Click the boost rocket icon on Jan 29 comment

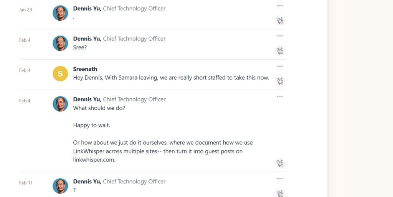[280, 21]
